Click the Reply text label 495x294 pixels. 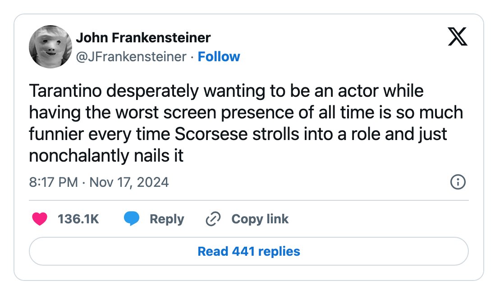pyautogui.click(x=167, y=219)
